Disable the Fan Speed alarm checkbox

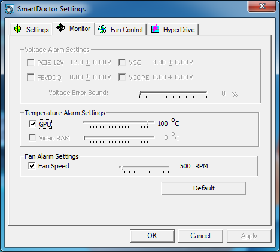[x=32, y=165]
